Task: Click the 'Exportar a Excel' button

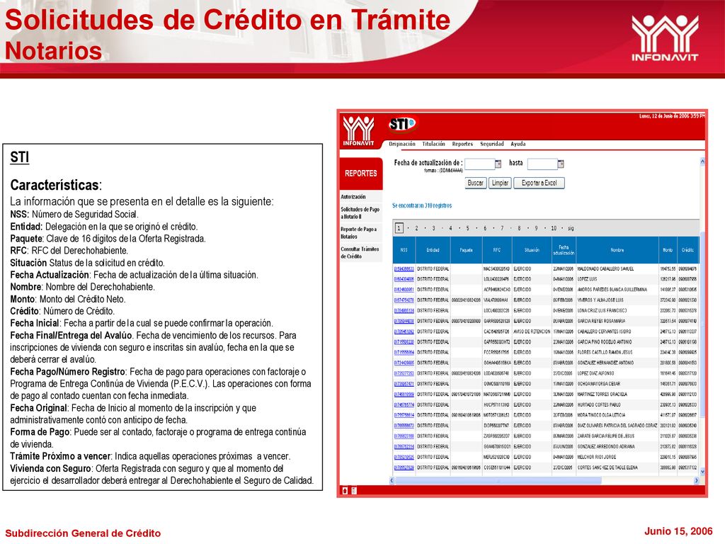Action: [x=539, y=183]
